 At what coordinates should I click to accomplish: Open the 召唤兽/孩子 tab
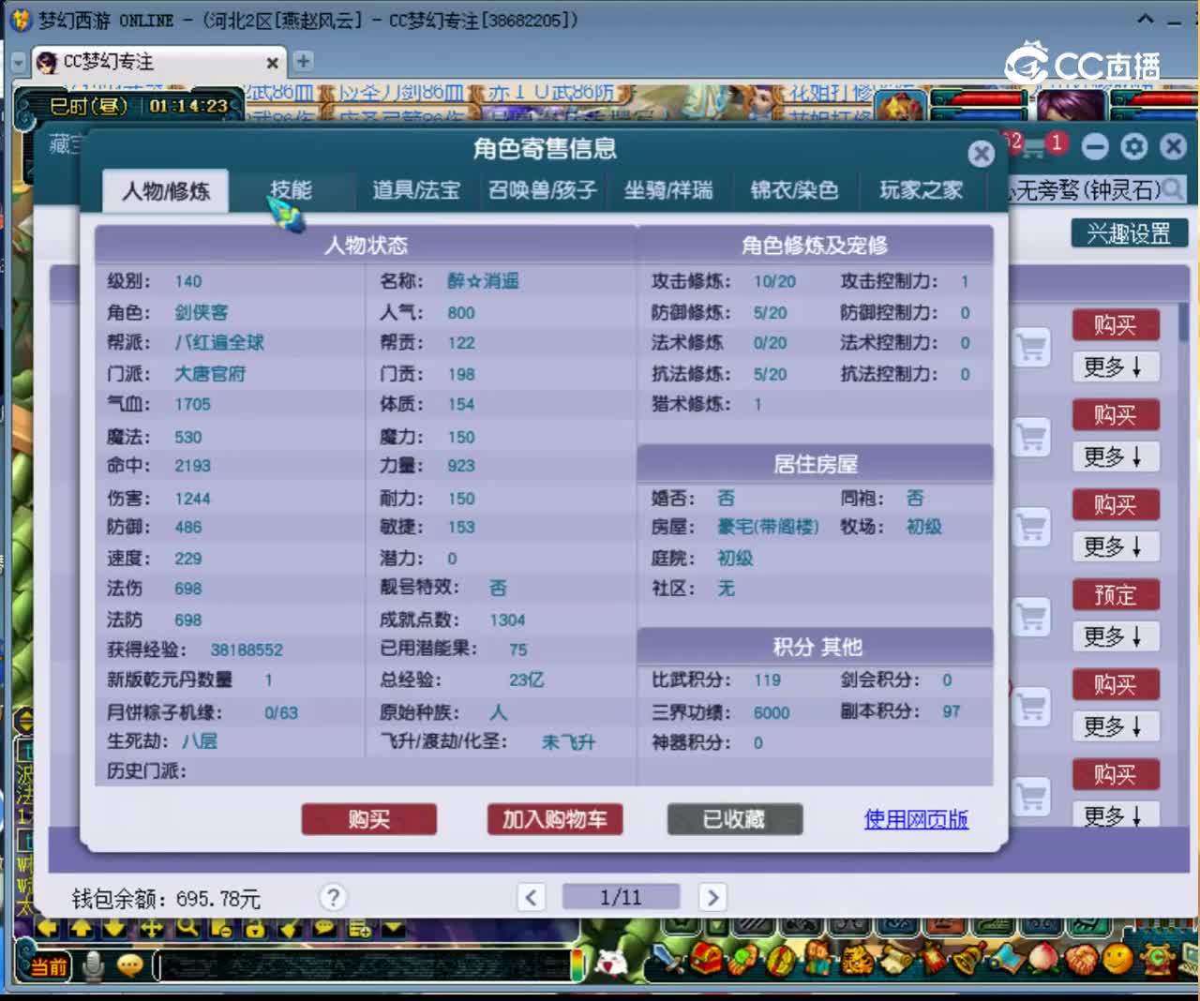(x=542, y=190)
